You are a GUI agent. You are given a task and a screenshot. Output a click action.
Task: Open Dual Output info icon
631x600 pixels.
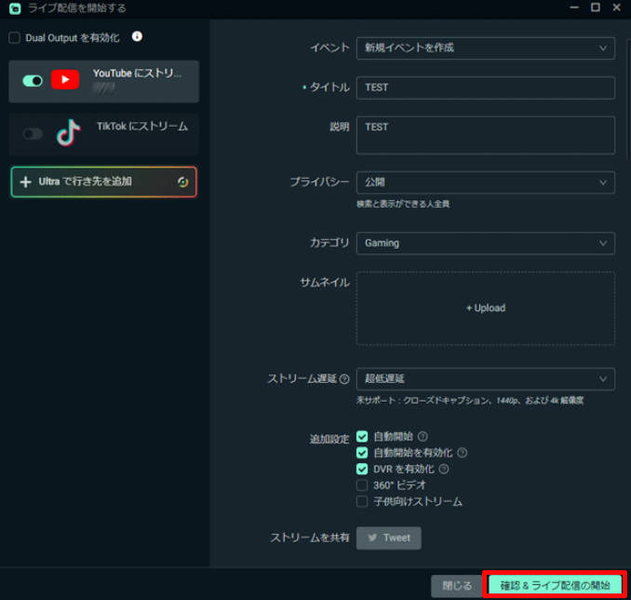click(x=137, y=36)
